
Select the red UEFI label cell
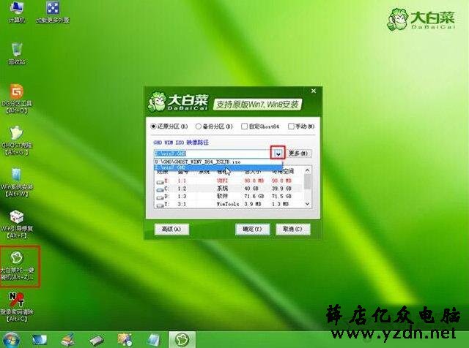[222, 181]
